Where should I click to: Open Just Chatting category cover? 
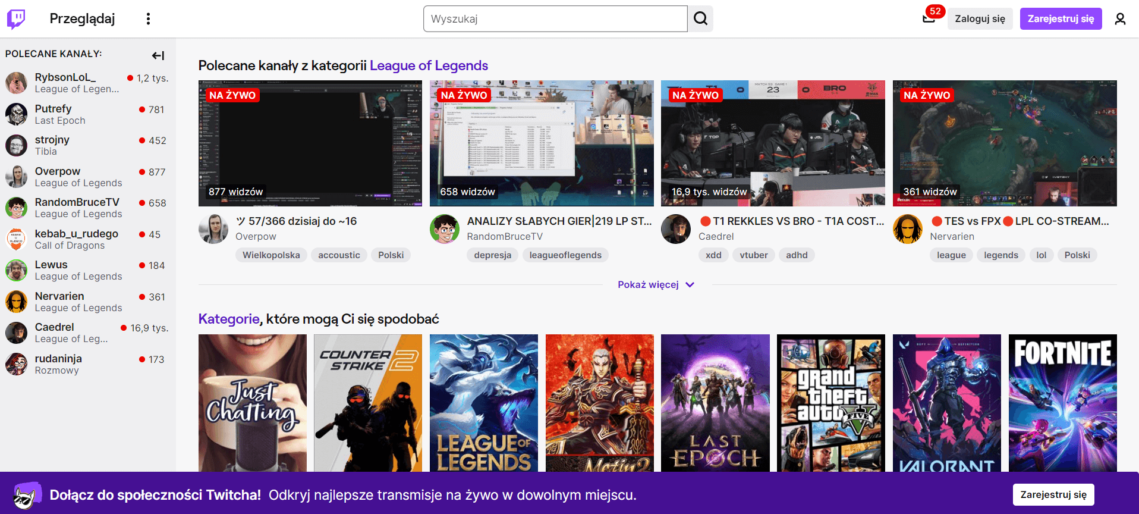click(253, 403)
